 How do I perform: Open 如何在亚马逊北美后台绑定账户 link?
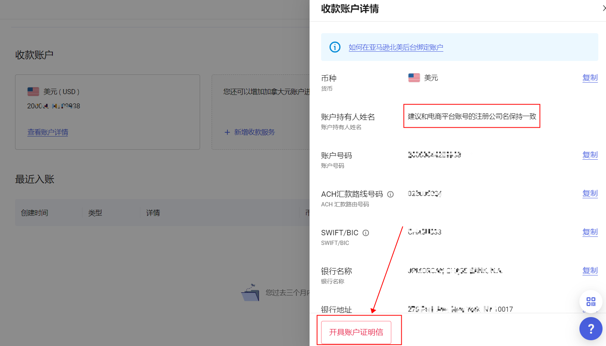[396, 47]
